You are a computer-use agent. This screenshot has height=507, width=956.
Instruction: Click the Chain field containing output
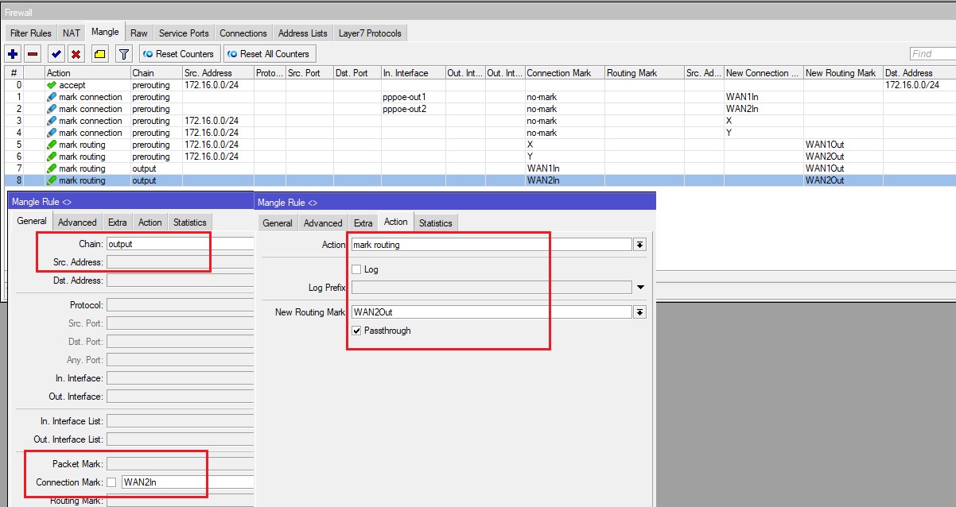[x=180, y=244]
